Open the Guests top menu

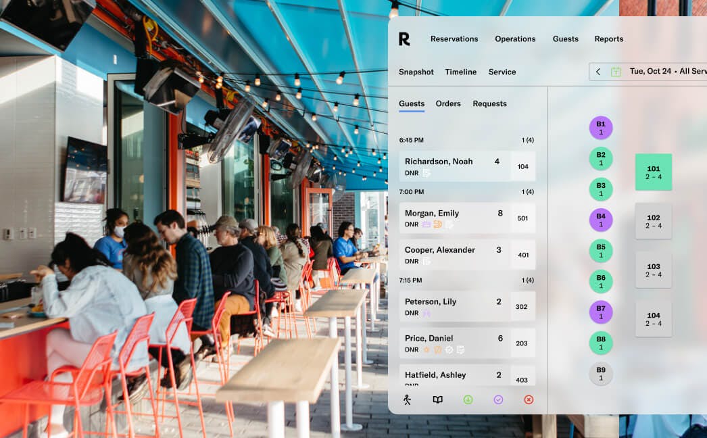point(566,39)
